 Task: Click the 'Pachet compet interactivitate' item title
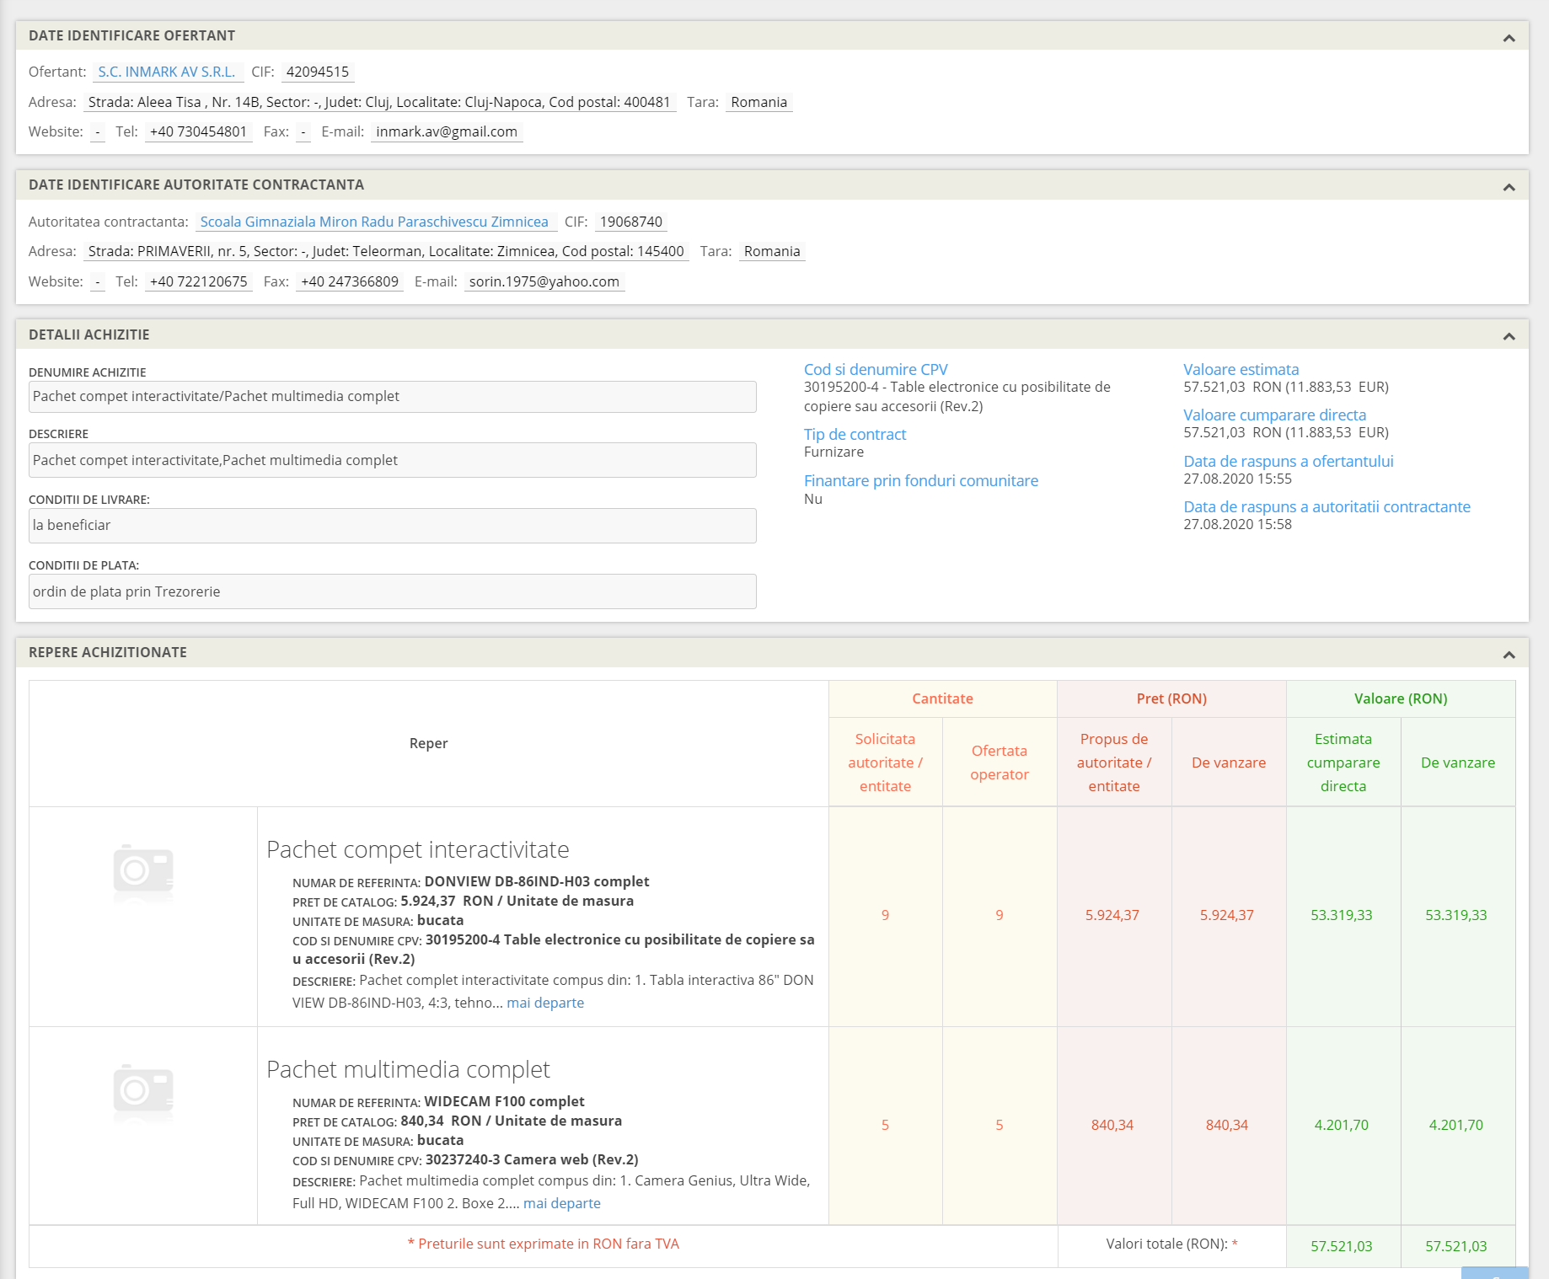[x=418, y=849]
